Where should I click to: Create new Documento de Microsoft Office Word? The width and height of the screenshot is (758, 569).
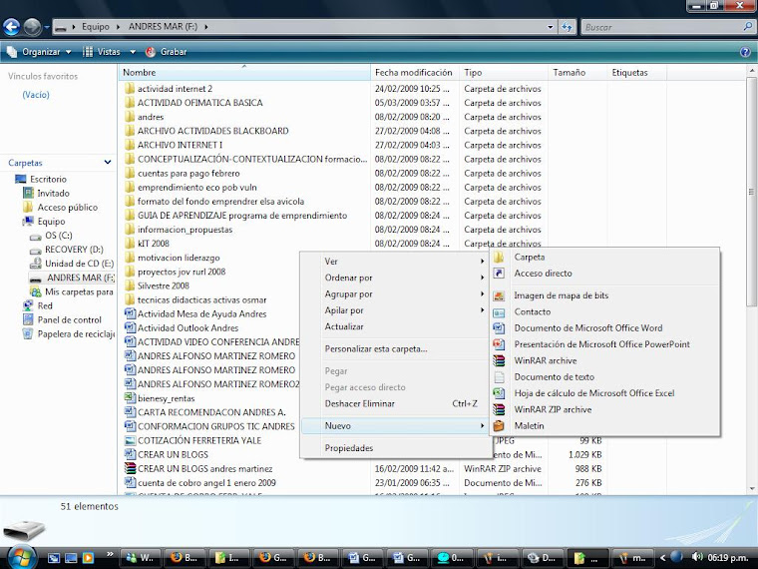(604, 327)
